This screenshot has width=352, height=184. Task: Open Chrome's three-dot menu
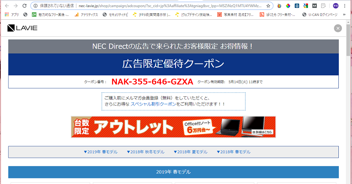tap(345, 6)
